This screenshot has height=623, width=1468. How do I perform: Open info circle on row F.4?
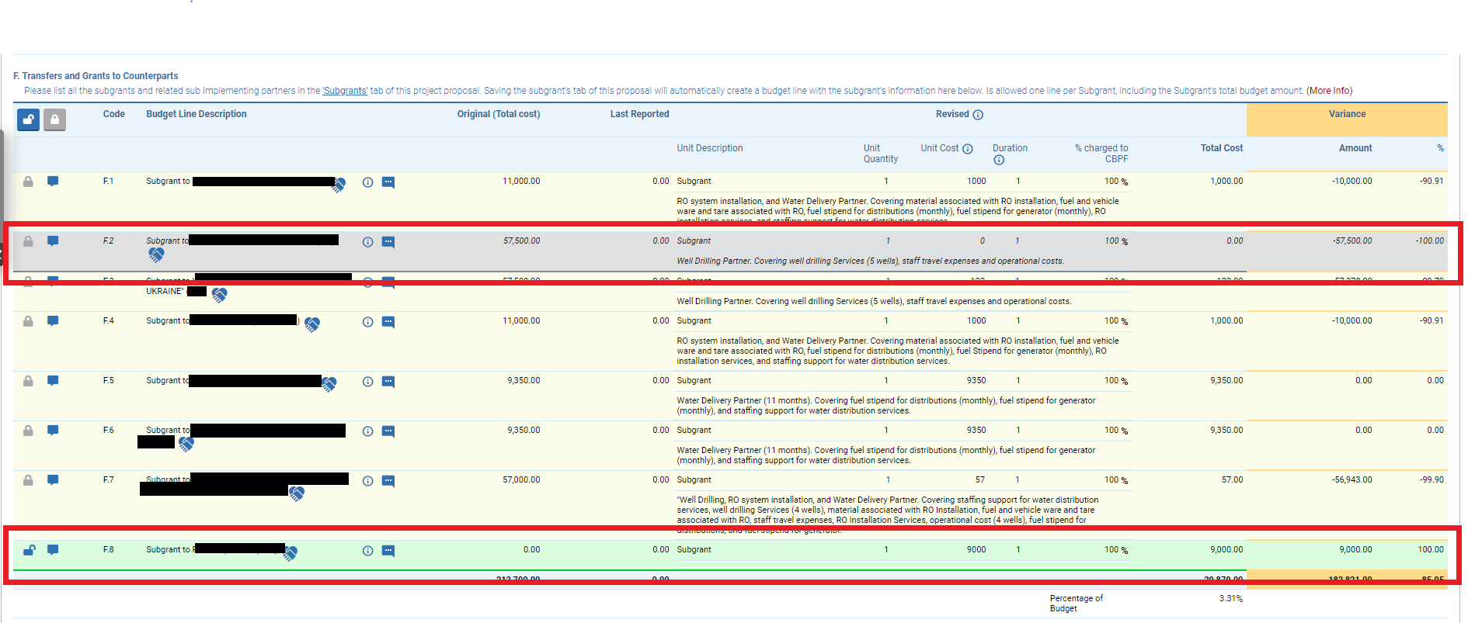pos(368,322)
